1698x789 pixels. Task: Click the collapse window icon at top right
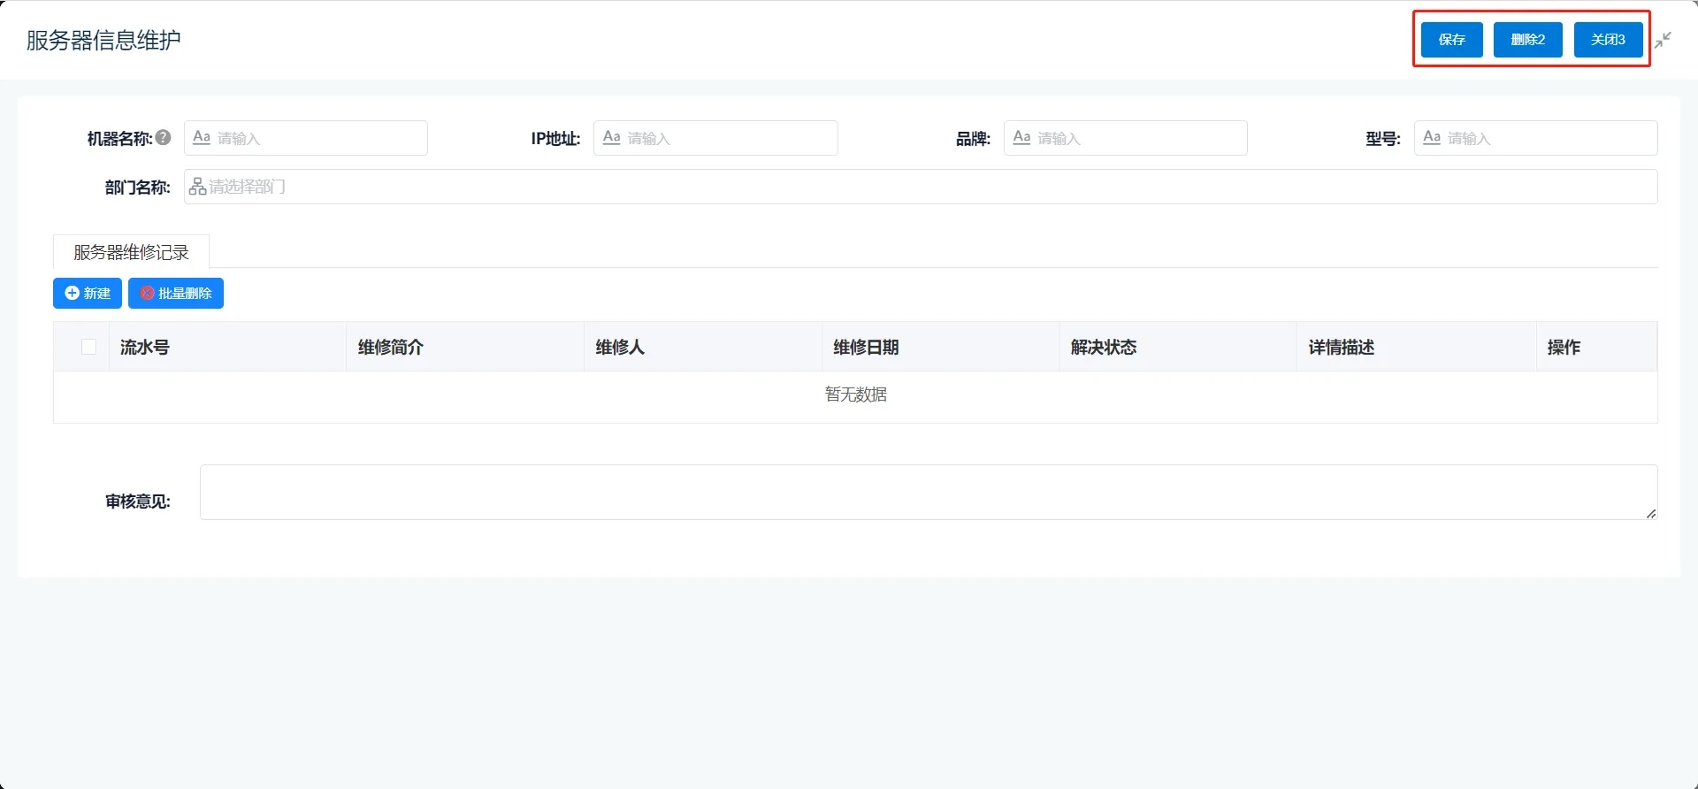point(1663,40)
